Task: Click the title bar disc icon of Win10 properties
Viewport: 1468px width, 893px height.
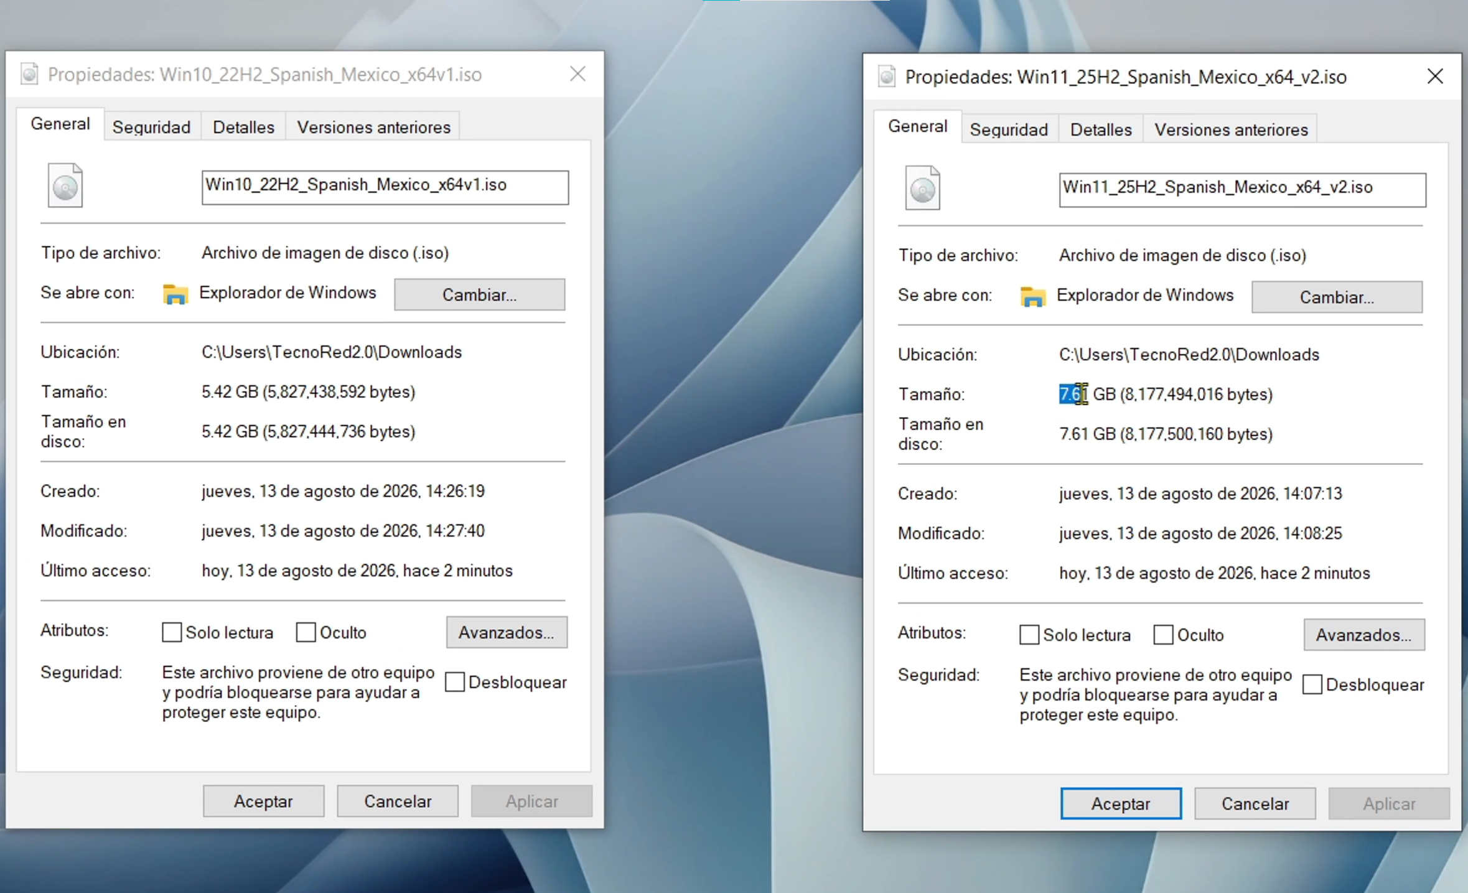Action: click(29, 74)
